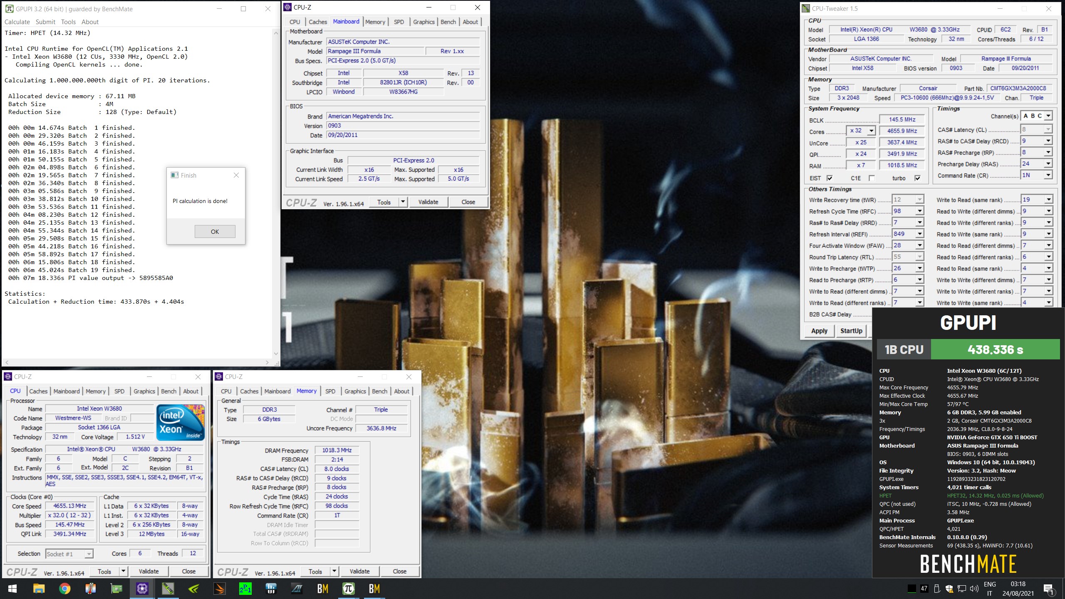Viewport: 1065px width, 599px height.
Task: Click the volume speaker tray icon
Action: click(x=974, y=589)
